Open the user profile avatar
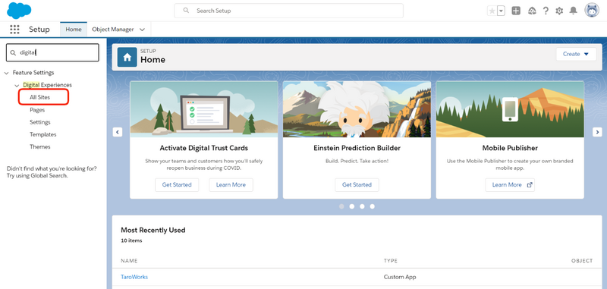607x289 pixels. pos(592,11)
